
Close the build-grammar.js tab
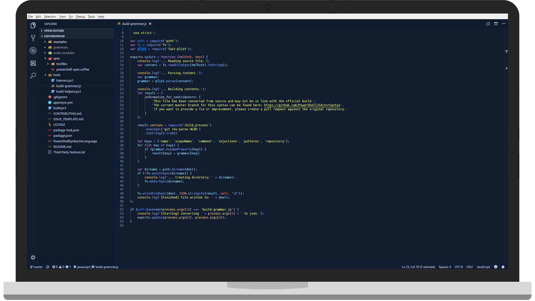coord(150,24)
